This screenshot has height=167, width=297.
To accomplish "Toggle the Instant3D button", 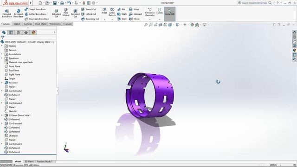I will (x=170, y=14).
